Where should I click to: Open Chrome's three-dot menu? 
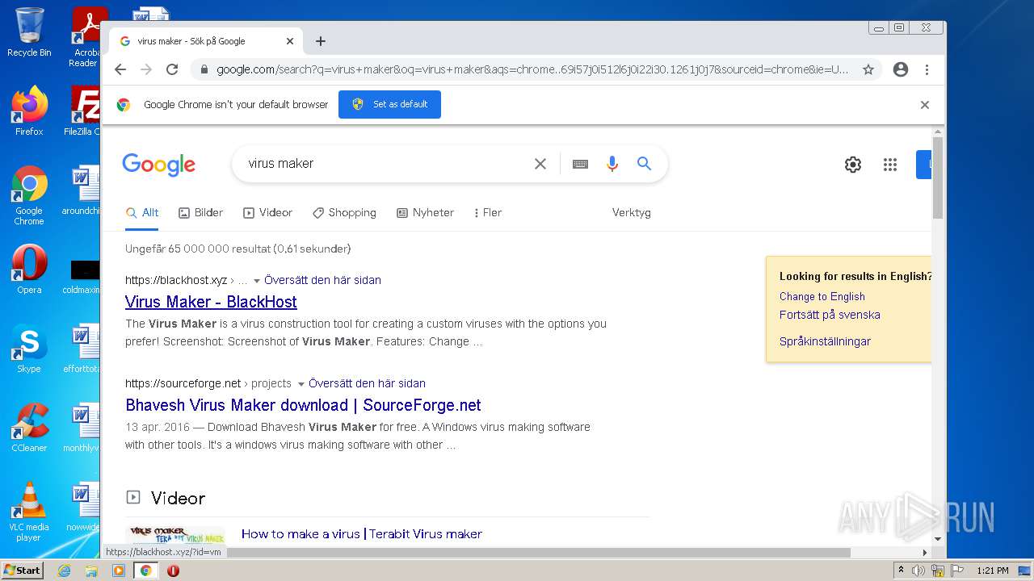click(x=927, y=69)
